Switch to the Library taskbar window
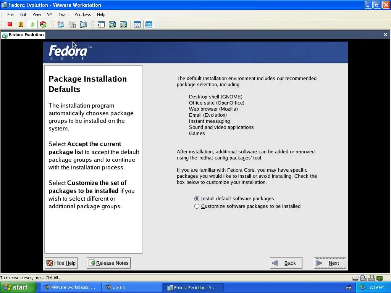This screenshot has width=391, height=293. point(132,288)
